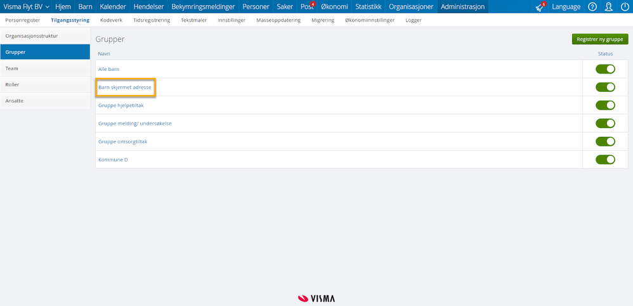This screenshot has width=633, height=306.
Task: Open the Gruppe hjelpetiltak link
Action: click(x=121, y=105)
